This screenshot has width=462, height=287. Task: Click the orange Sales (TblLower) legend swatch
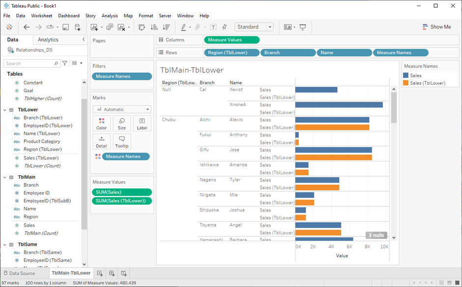tap(405, 83)
